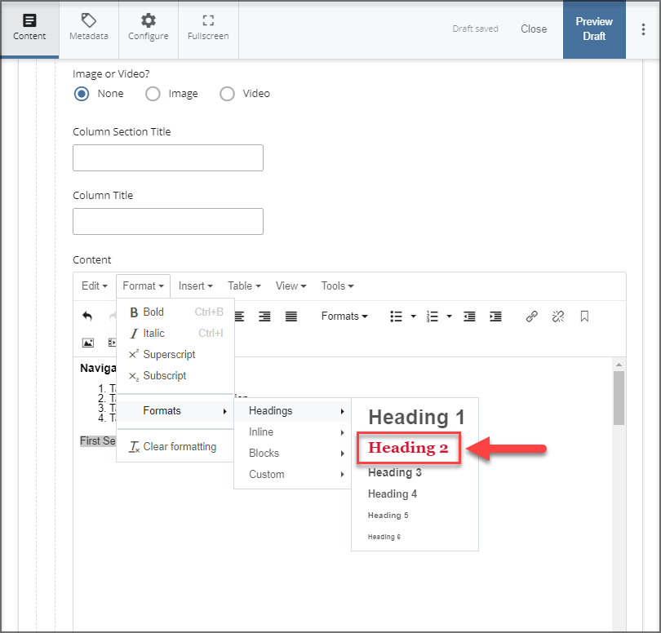The height and width of the screenshot is (633, 661).
Task: Open numbered list style arrow
Action: [x=450, y=316]
